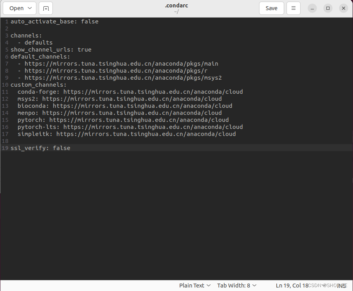Click the .condarc title in the header bar
Image resolution: width=353 pixels, height=291 pixels.
(176, 5)
